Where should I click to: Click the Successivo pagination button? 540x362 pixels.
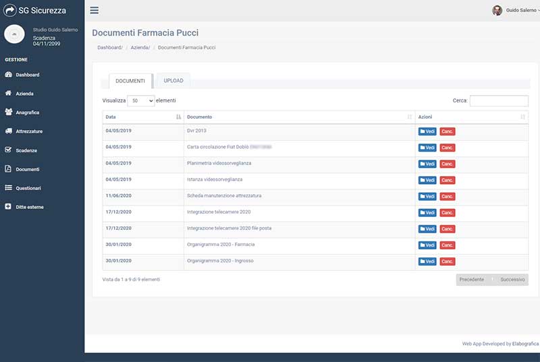click(x=512, y=280)
